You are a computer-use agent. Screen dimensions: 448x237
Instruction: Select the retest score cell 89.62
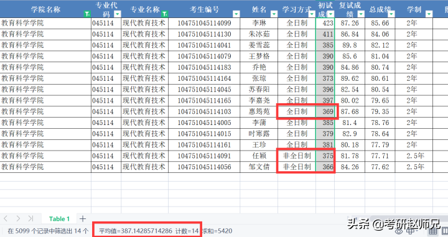[350, 78]
